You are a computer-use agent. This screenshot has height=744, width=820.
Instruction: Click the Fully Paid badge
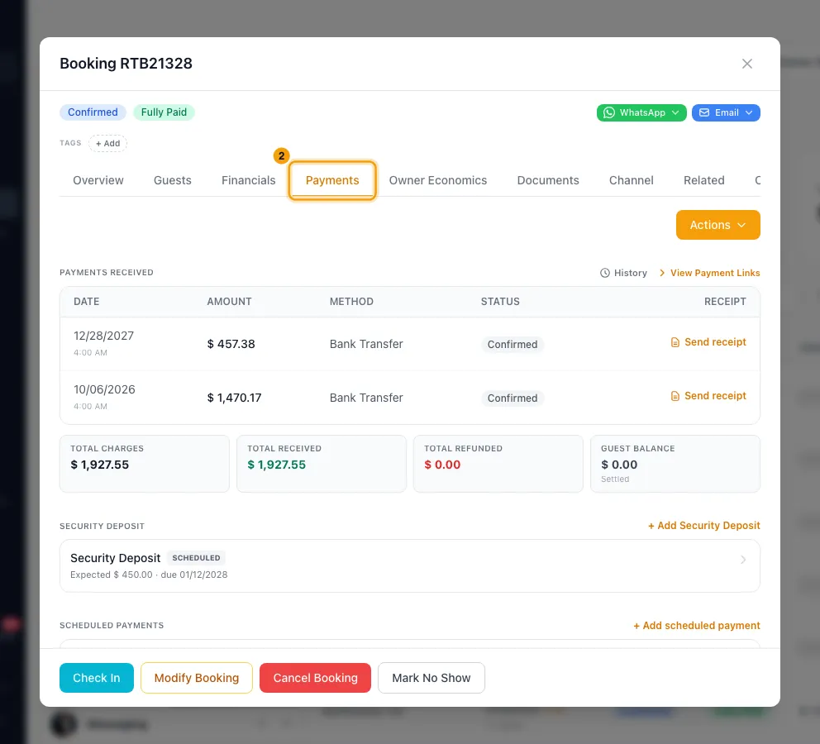(164, 112)
